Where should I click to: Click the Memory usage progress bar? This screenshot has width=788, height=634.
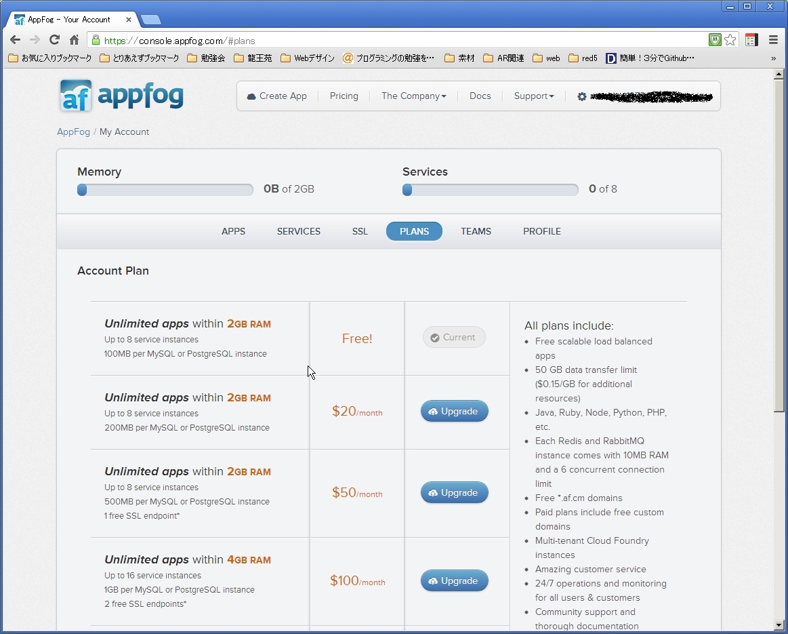point(165,190)
